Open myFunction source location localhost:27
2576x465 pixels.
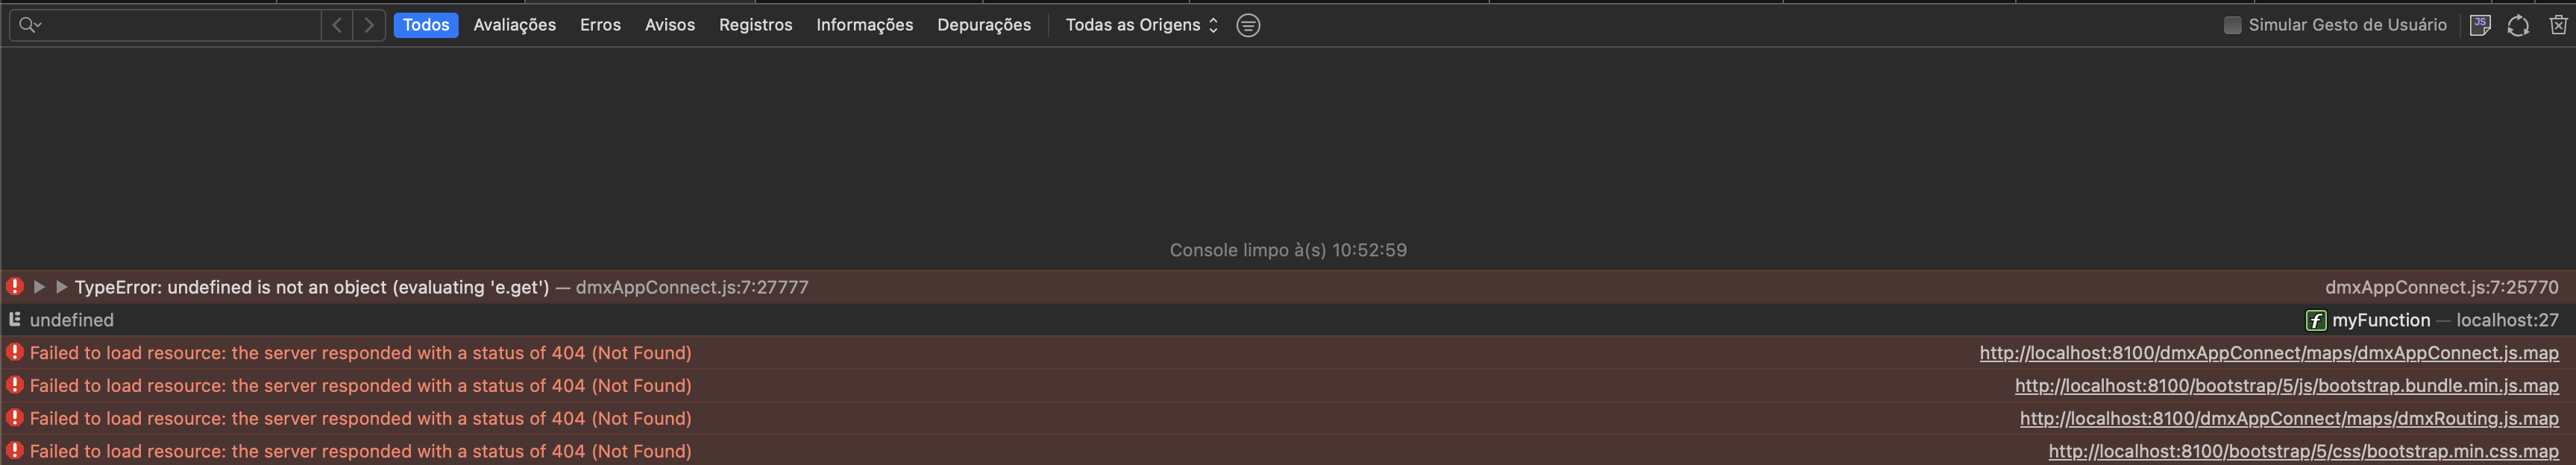[2507, 320]
